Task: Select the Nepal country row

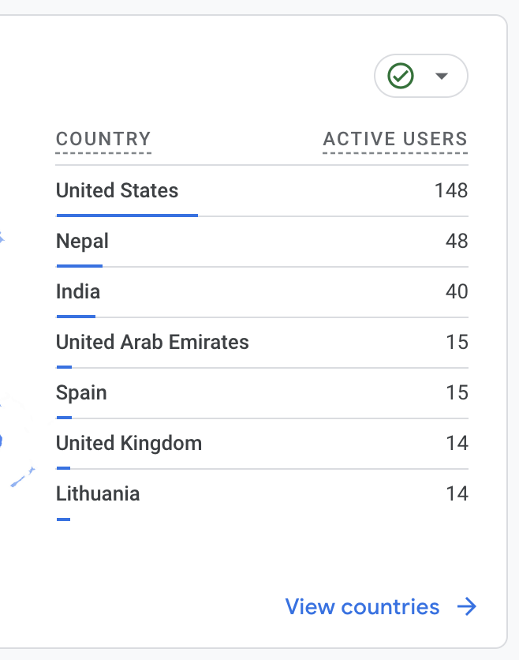Action: click(82, 241)
